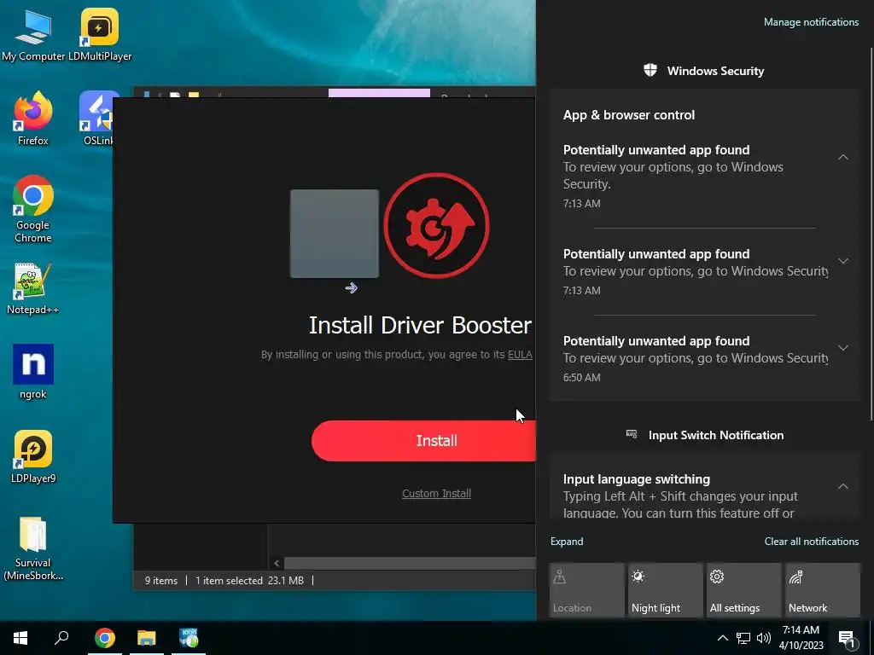Viewport: 874px width, 655px height.
Task: Click the Install Driver Booster title text
Action: (420, 325)
